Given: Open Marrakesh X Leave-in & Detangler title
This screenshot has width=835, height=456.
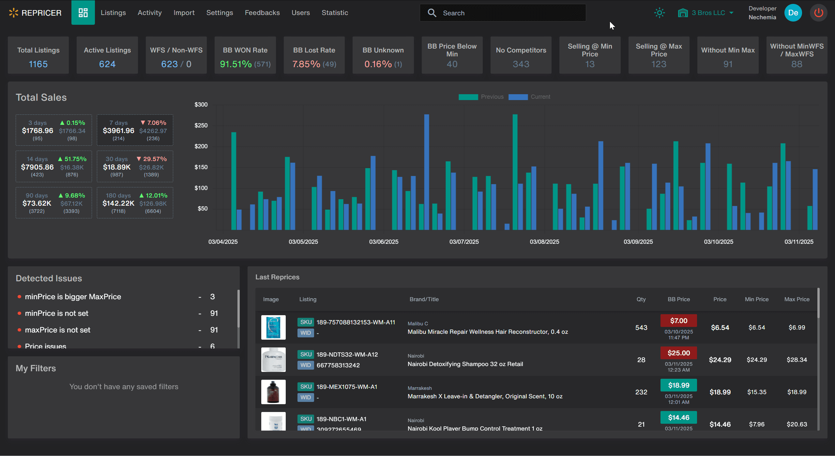Looking at the screenshot, I should (485, 396).
